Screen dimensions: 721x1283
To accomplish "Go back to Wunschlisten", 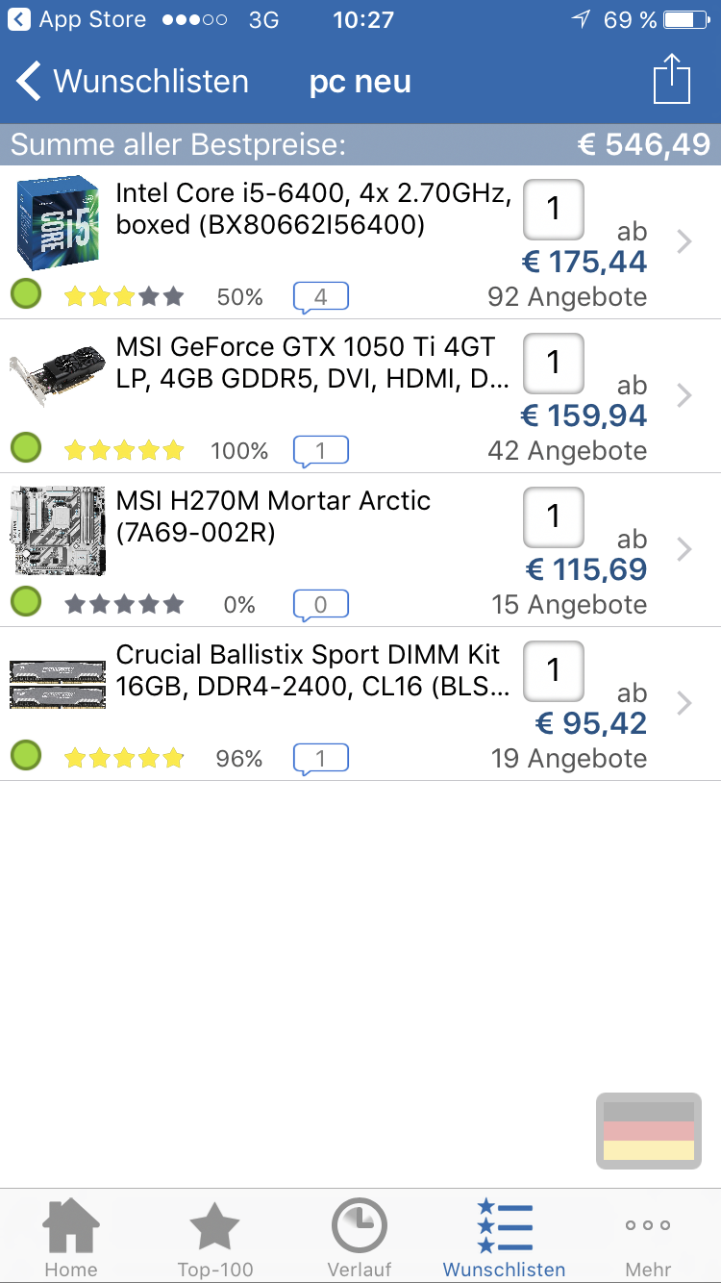I will (x=133, y=82).
